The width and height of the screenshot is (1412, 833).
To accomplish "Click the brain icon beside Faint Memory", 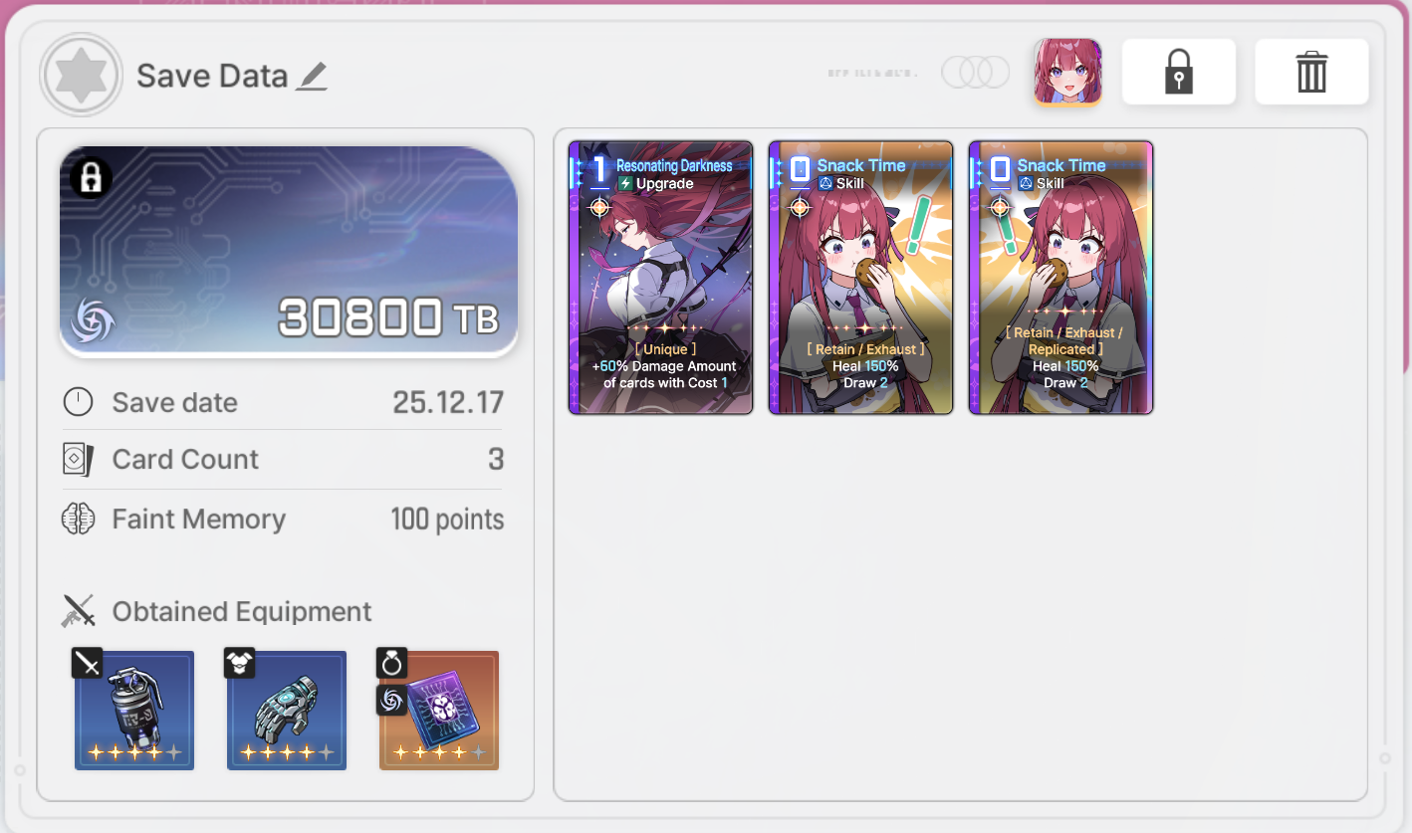I will tap(78, 520).
